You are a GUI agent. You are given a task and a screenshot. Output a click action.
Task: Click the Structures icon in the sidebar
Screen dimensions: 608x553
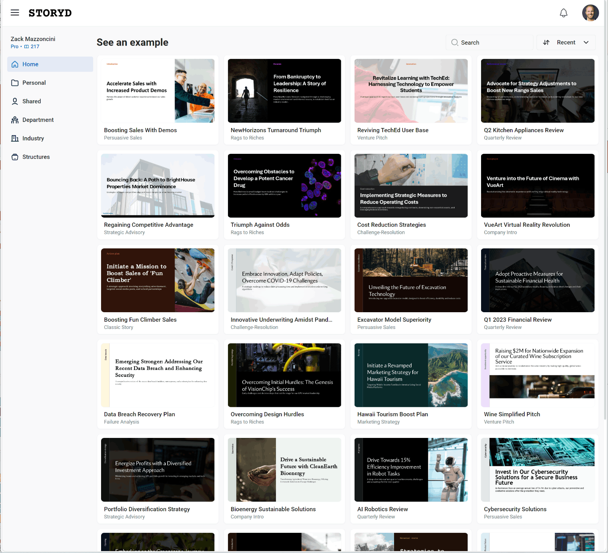(15, 156)
